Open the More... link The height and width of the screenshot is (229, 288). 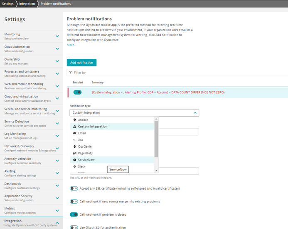tap(71, 45)
